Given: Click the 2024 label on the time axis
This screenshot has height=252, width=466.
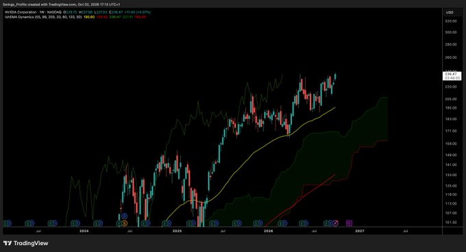Looking at the screenshot, I should coord(84,231).
